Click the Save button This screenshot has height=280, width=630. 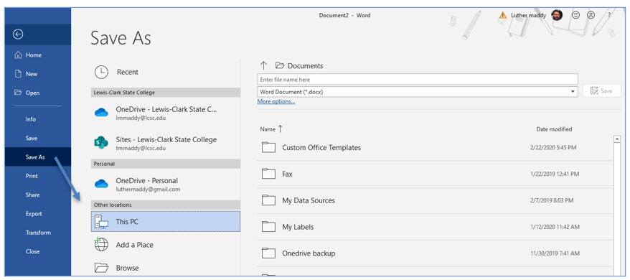[601, 91]
